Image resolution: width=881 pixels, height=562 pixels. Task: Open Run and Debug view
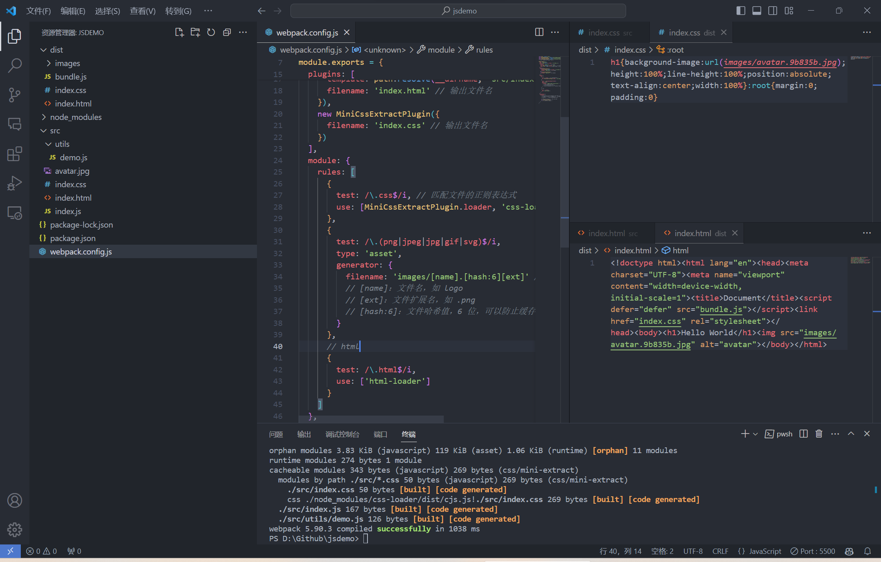[15, 183]
